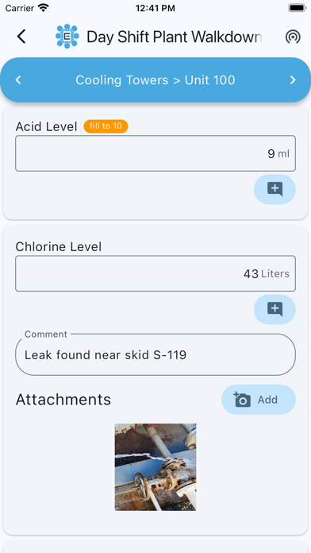Image resolution: width=311 pixels, height=553 pixels.
Task: Tap the Acid Level label text
Action: tap(46, 126)
